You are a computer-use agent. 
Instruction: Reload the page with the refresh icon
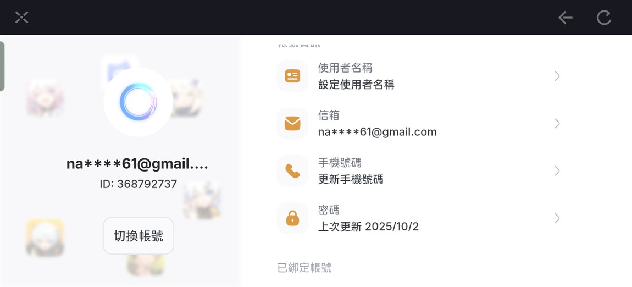point(603,18)
